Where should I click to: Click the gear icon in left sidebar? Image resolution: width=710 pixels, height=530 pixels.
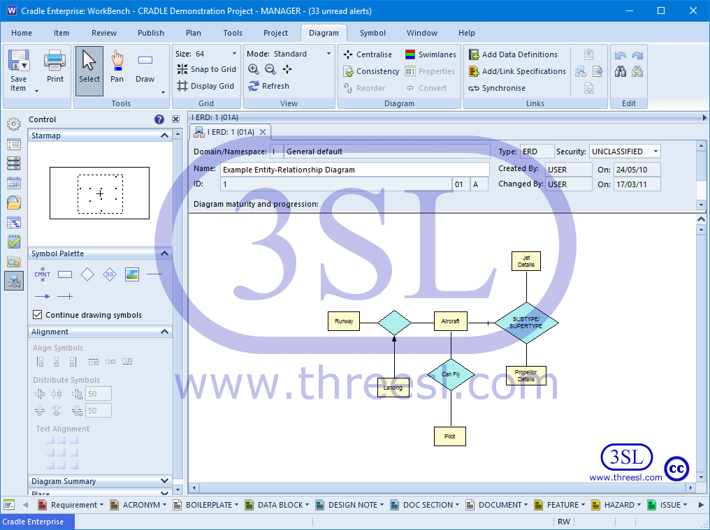coord(14,124)
